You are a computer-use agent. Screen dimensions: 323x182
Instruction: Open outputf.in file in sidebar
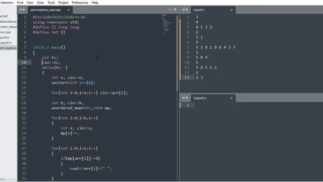pos(6,43)
